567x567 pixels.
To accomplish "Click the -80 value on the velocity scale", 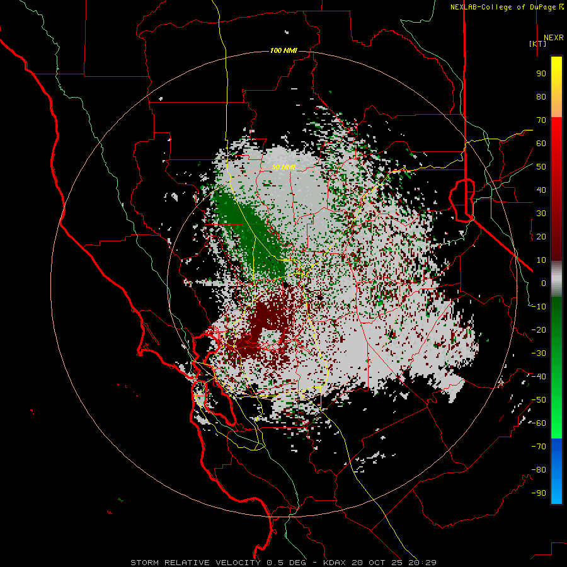I will 539,470.
